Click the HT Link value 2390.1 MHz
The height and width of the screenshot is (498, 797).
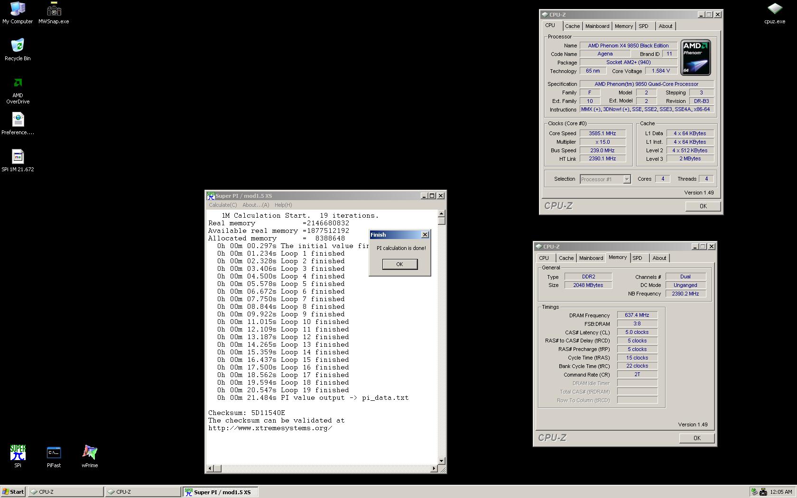coord(602,158)
